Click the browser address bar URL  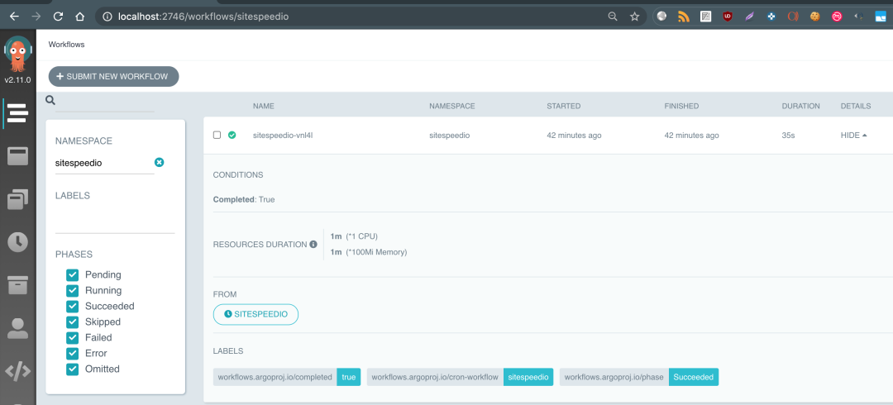coord(203,17)
